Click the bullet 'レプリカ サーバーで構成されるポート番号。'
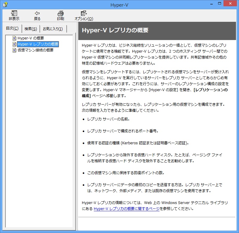 tap(123, 131)
